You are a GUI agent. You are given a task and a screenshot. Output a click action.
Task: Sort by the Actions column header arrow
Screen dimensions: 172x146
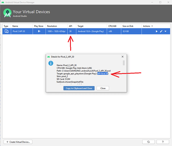point(152,26)
